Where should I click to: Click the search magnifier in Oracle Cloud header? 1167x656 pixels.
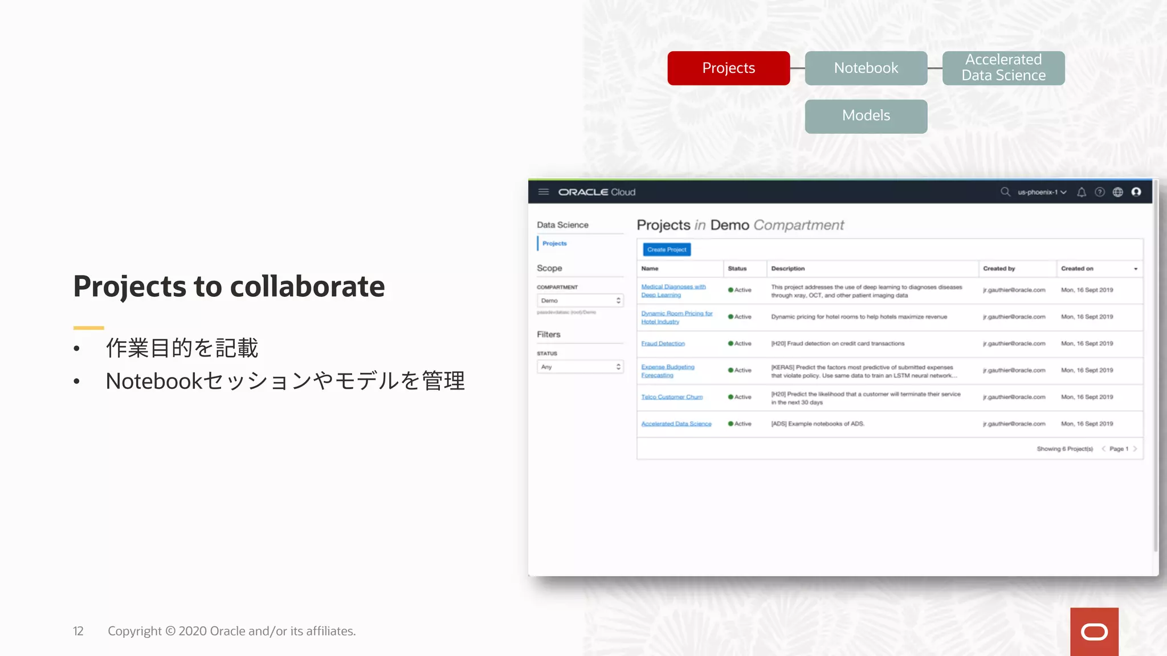(x=1005, y=192)
